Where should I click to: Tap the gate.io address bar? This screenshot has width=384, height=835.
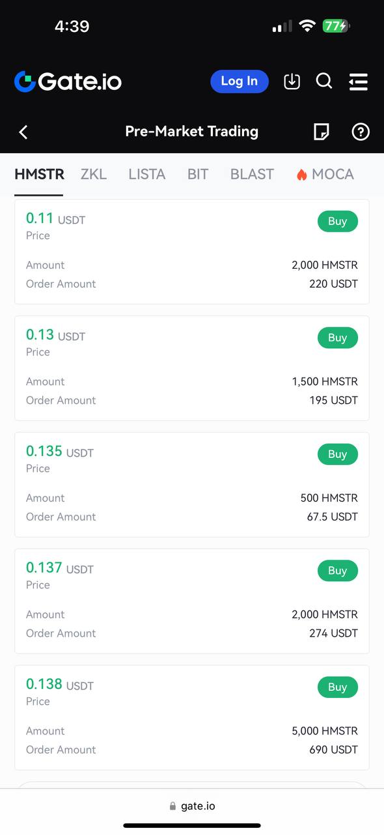192,805
